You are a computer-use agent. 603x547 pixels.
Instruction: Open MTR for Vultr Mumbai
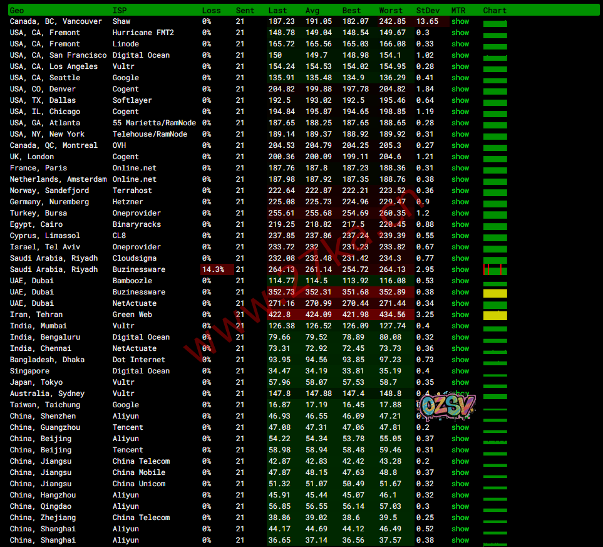coord(460,326)
